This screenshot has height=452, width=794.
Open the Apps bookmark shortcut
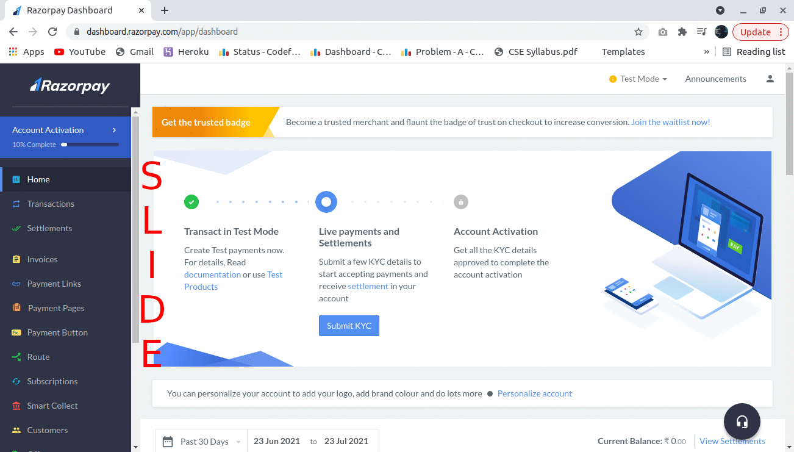pos(26,52)
